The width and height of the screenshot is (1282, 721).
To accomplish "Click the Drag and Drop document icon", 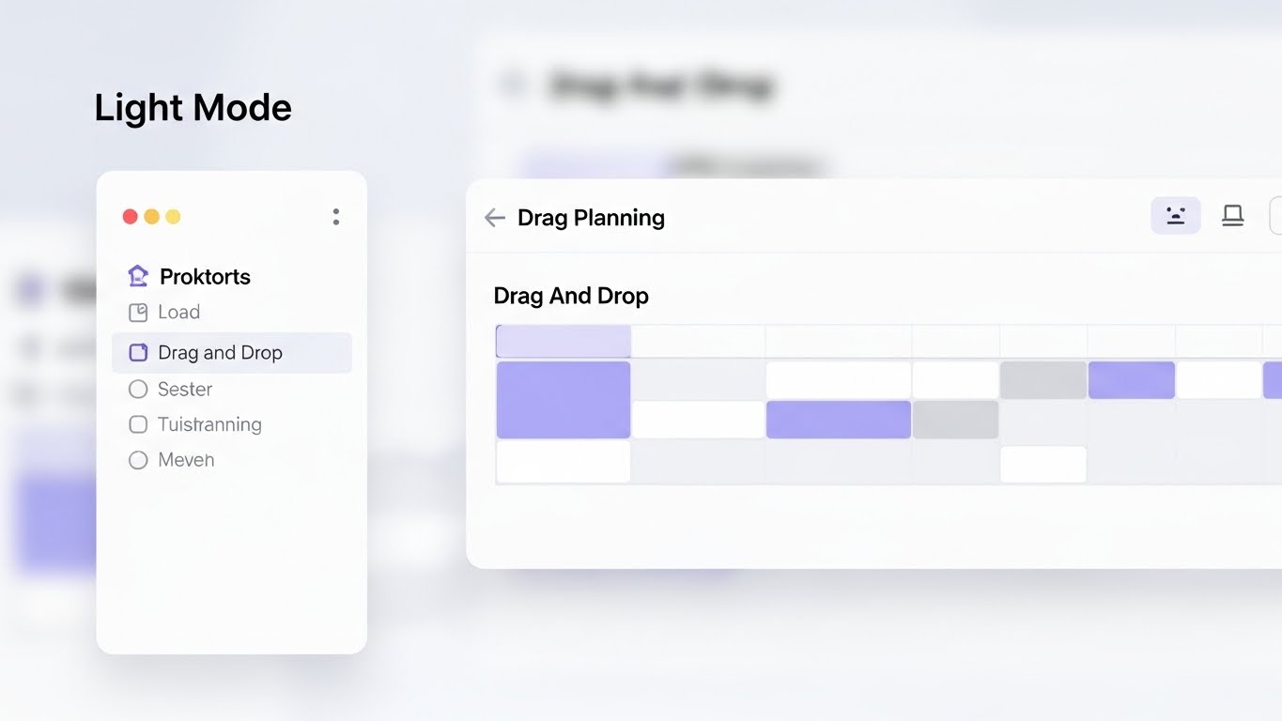I will tap(138, 352).
